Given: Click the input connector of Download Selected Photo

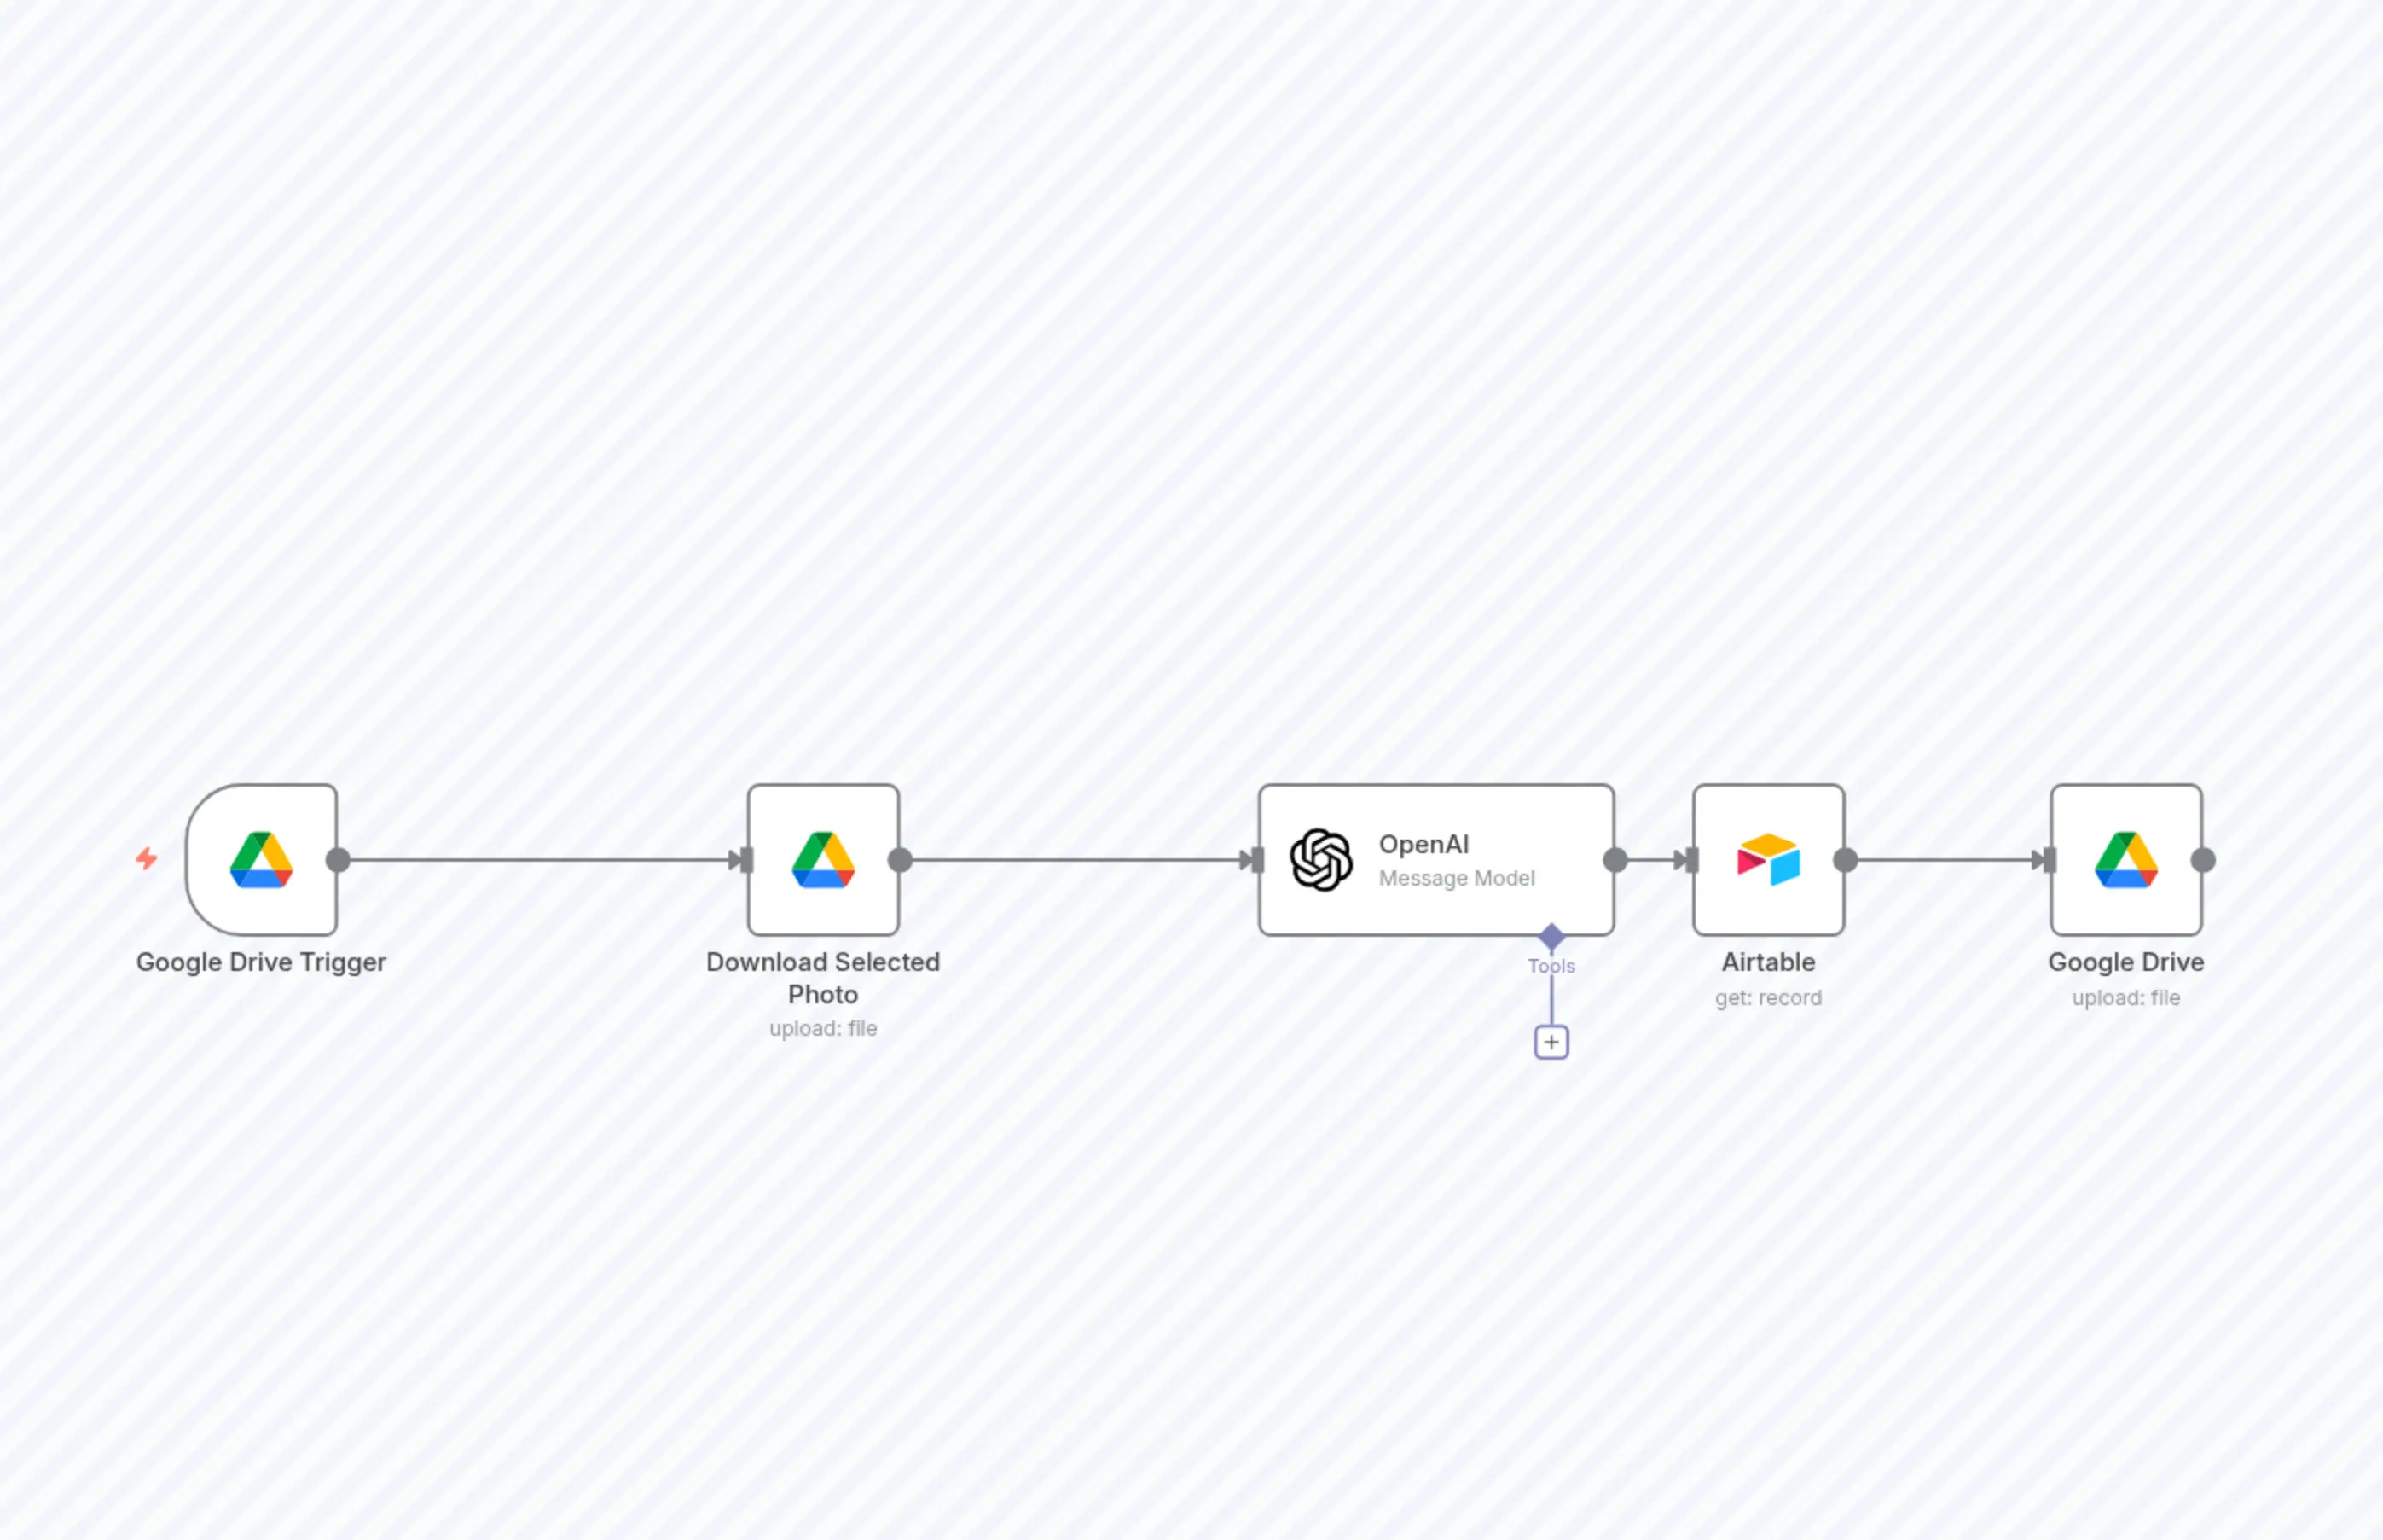Looking at the screenshot, I should 744,858.
